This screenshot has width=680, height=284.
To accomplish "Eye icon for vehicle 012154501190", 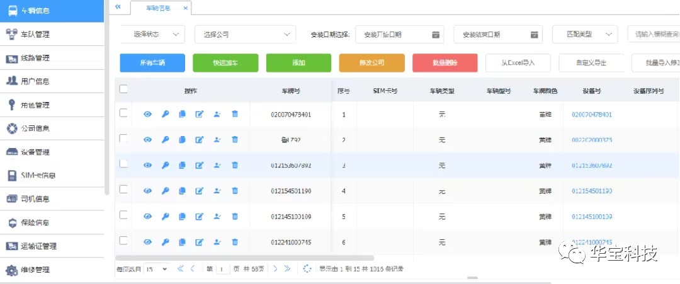I will coord(148,191).
